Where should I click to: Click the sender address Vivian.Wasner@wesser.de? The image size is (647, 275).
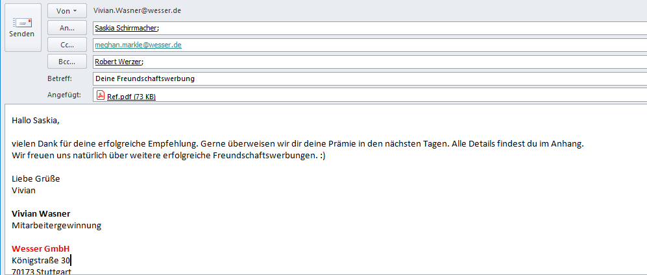(137, 12)
